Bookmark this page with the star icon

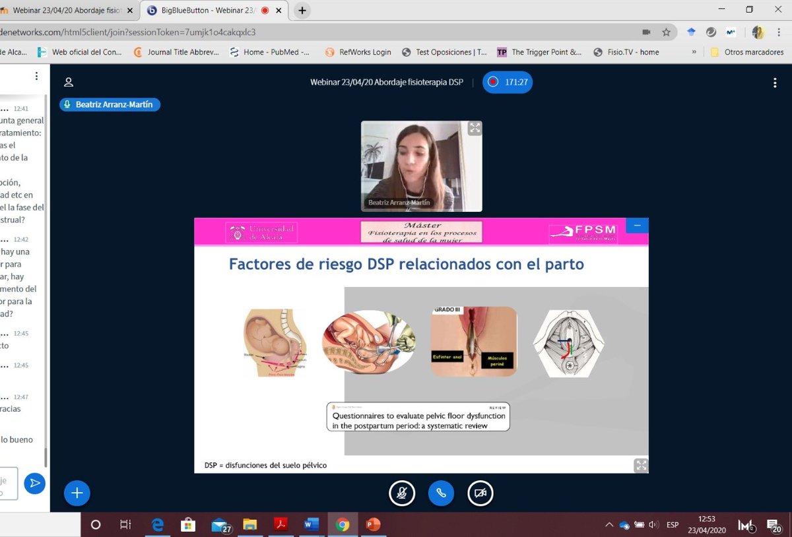[667, 32]
